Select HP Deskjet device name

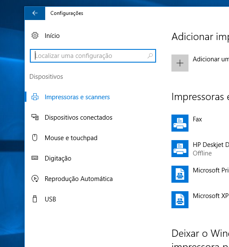pyautogui.click(x=211, y=145)
